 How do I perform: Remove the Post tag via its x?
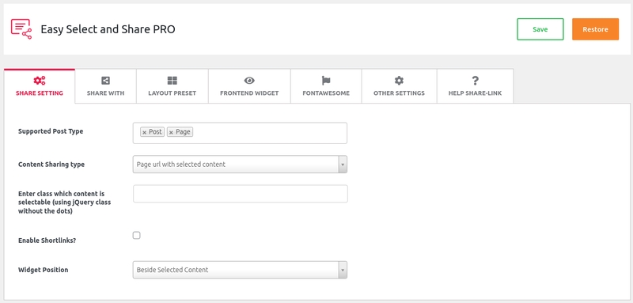click(x=144, y=132)
